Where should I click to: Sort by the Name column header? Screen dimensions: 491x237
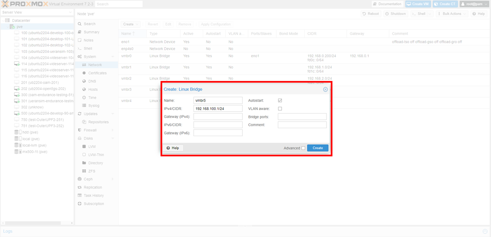coord(132,33)
